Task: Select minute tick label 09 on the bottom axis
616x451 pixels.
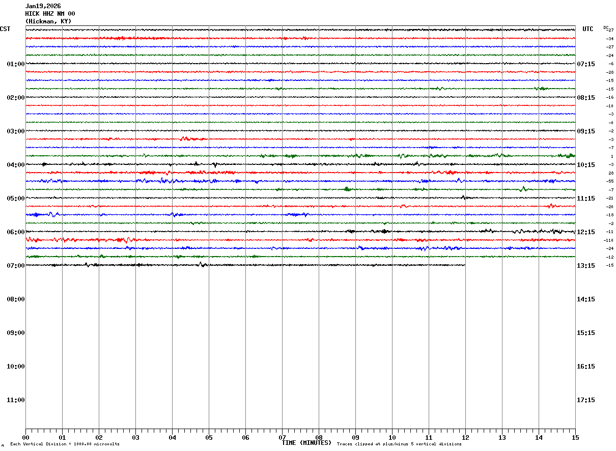Action: (355, 437)
